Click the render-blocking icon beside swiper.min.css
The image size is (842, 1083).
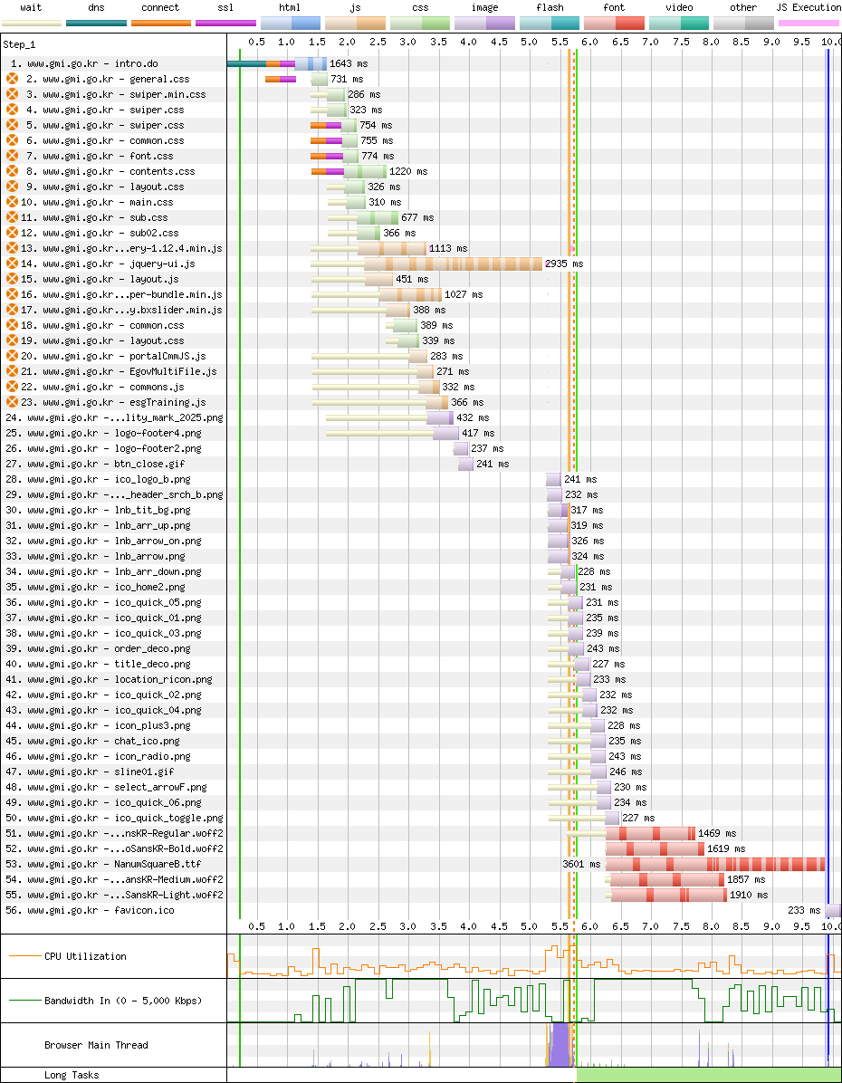[12, 94]
